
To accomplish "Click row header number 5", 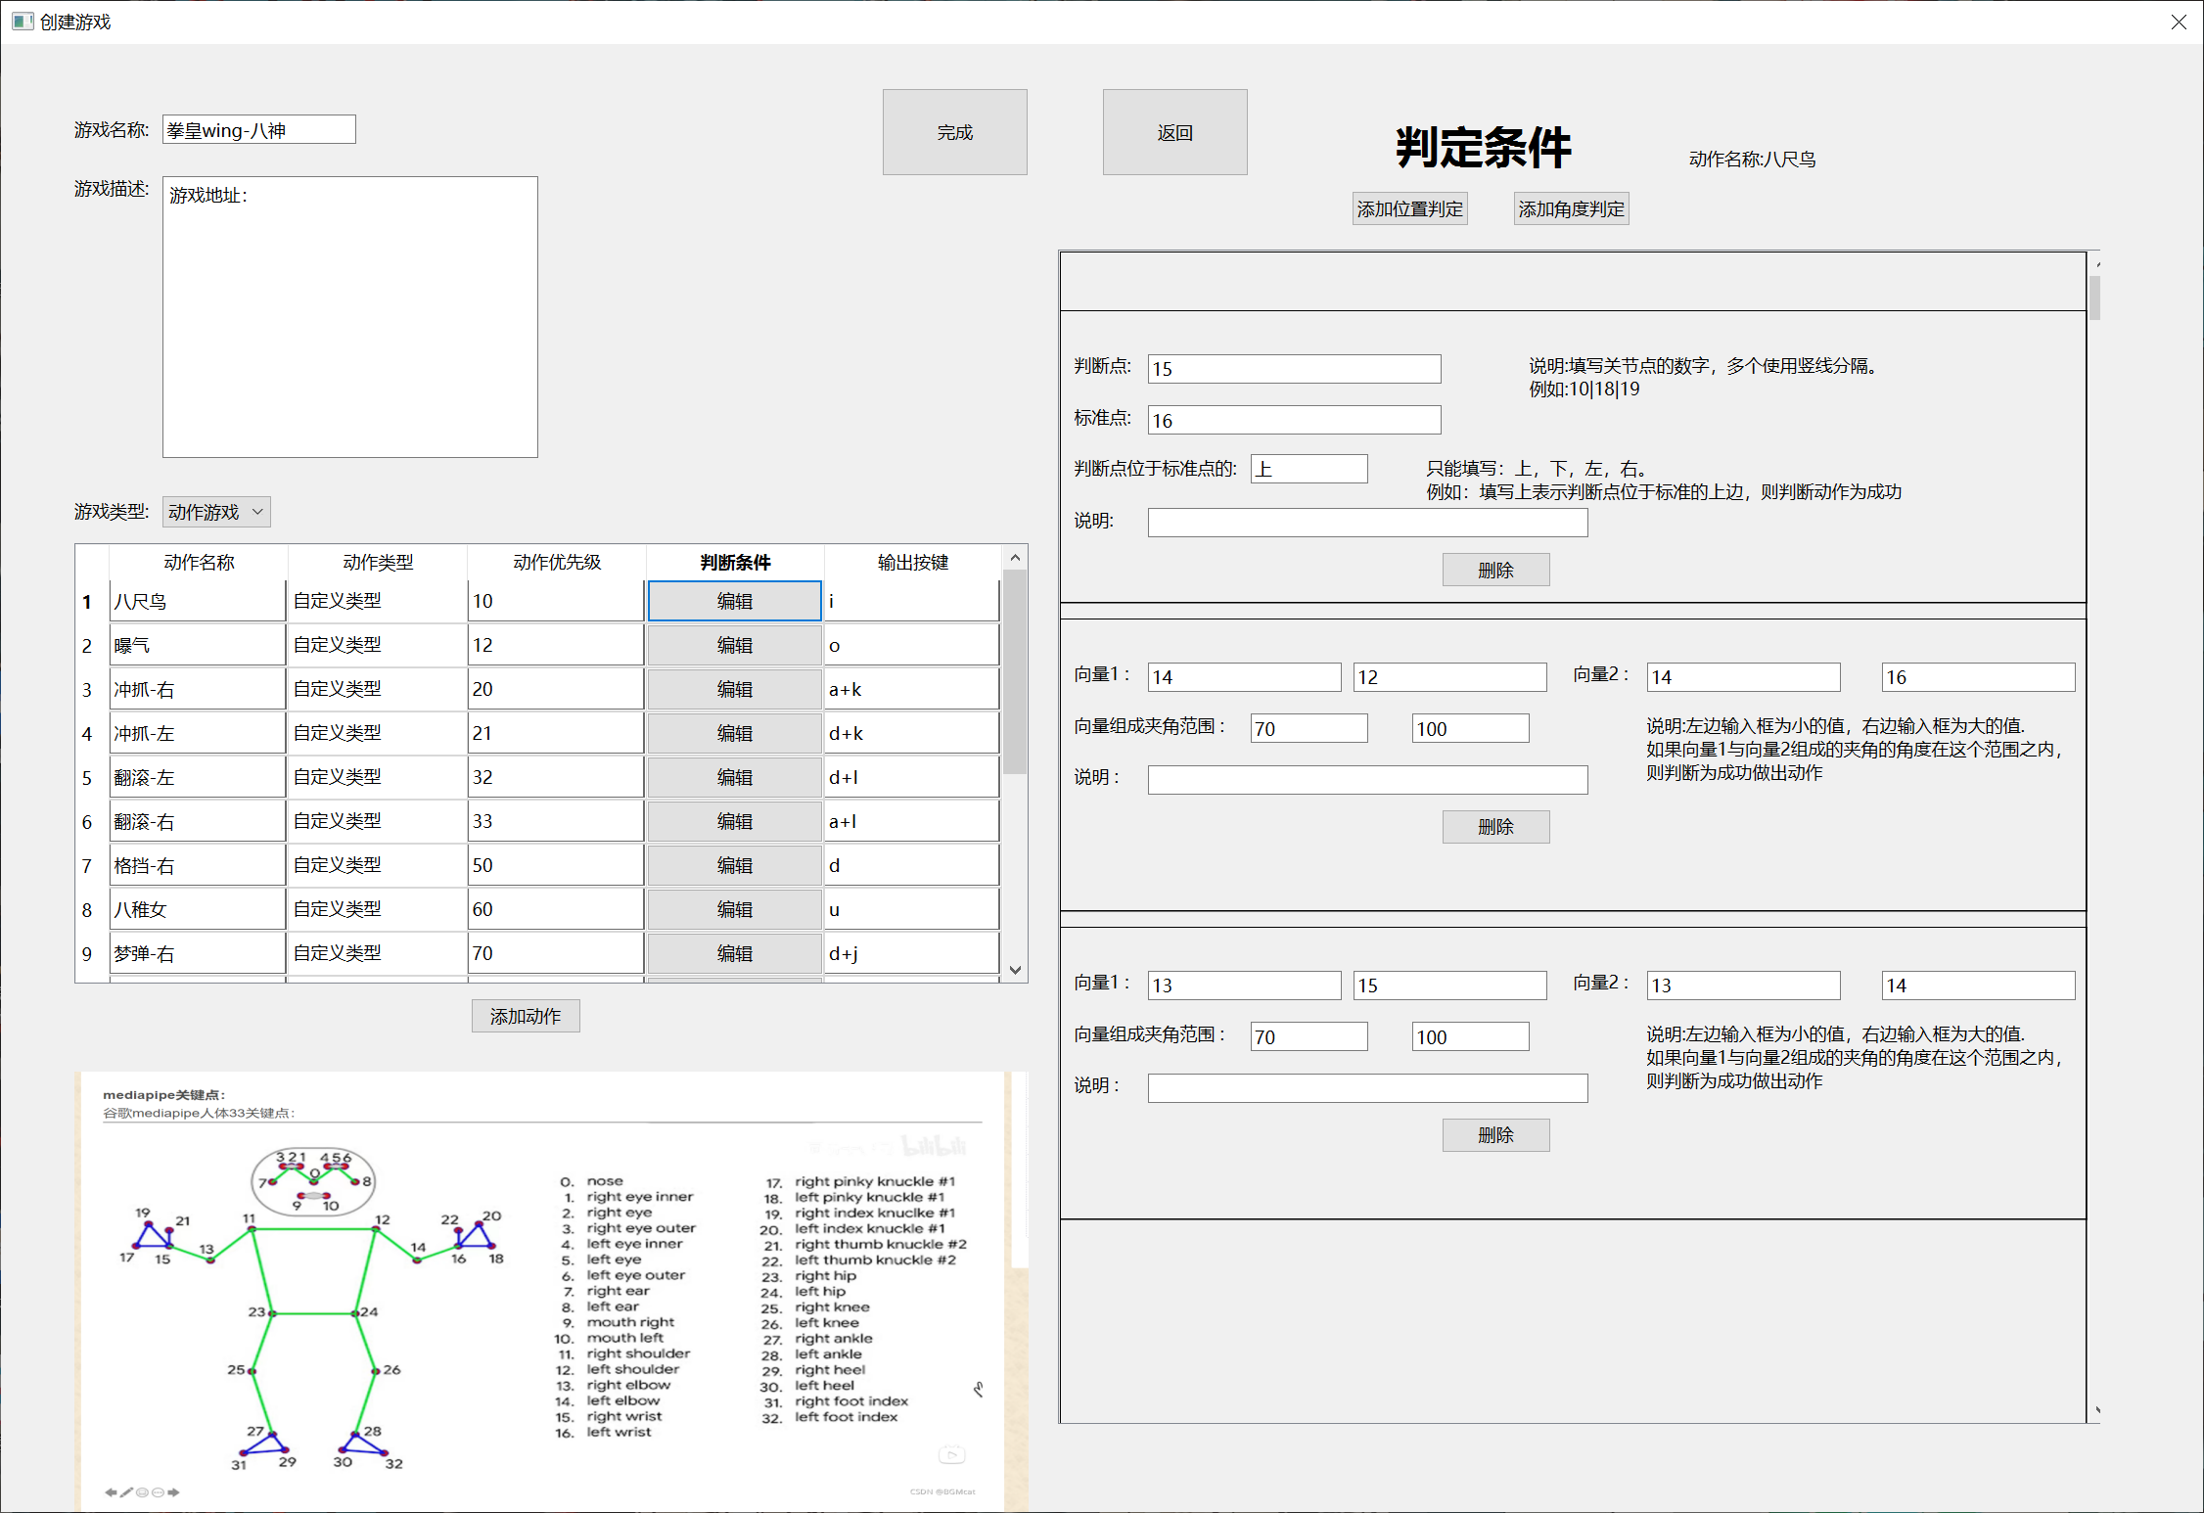I will [x=87, y=777].
